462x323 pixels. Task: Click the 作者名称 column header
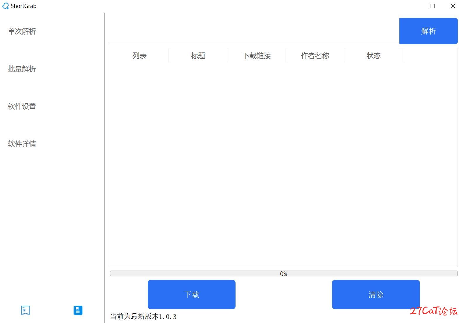315,56
